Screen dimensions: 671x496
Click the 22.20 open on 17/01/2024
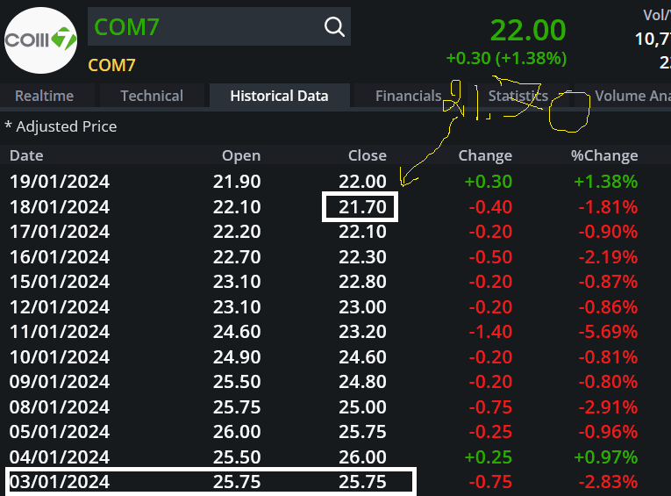pyautogui.click(x=237, y=232)
